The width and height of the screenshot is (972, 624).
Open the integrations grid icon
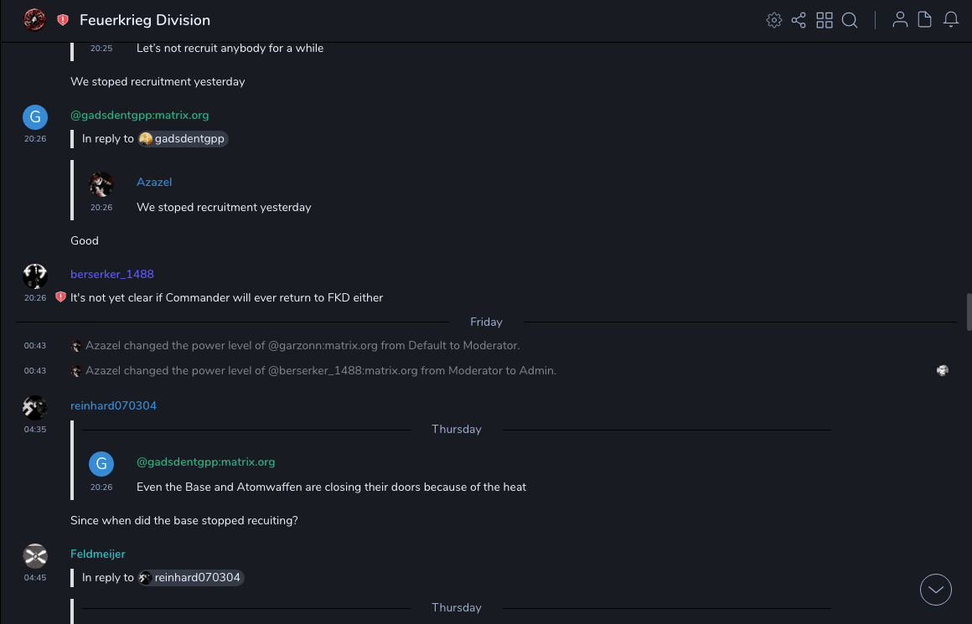[825, 20]
